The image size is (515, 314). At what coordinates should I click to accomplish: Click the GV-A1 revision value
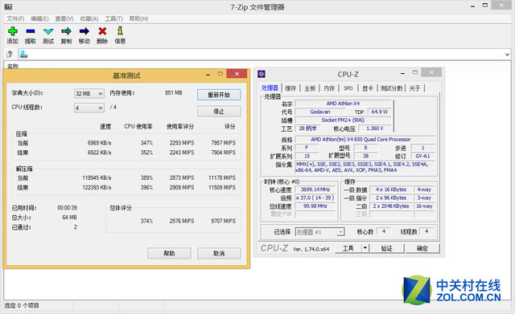pyautogui.click(x=422, y=157)
